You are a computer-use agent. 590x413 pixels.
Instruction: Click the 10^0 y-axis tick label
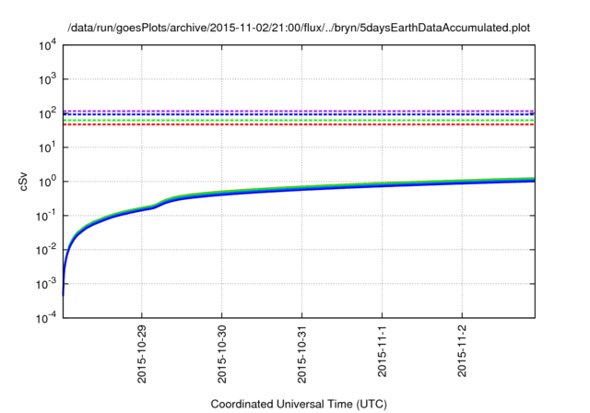[x=47, y=182]
